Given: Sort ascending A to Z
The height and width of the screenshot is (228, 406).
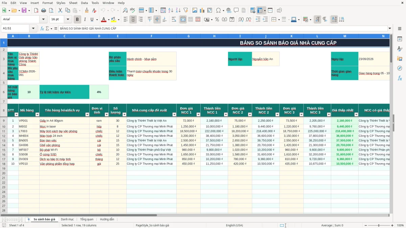Looking at the screenshot, I should click(171, 10).
